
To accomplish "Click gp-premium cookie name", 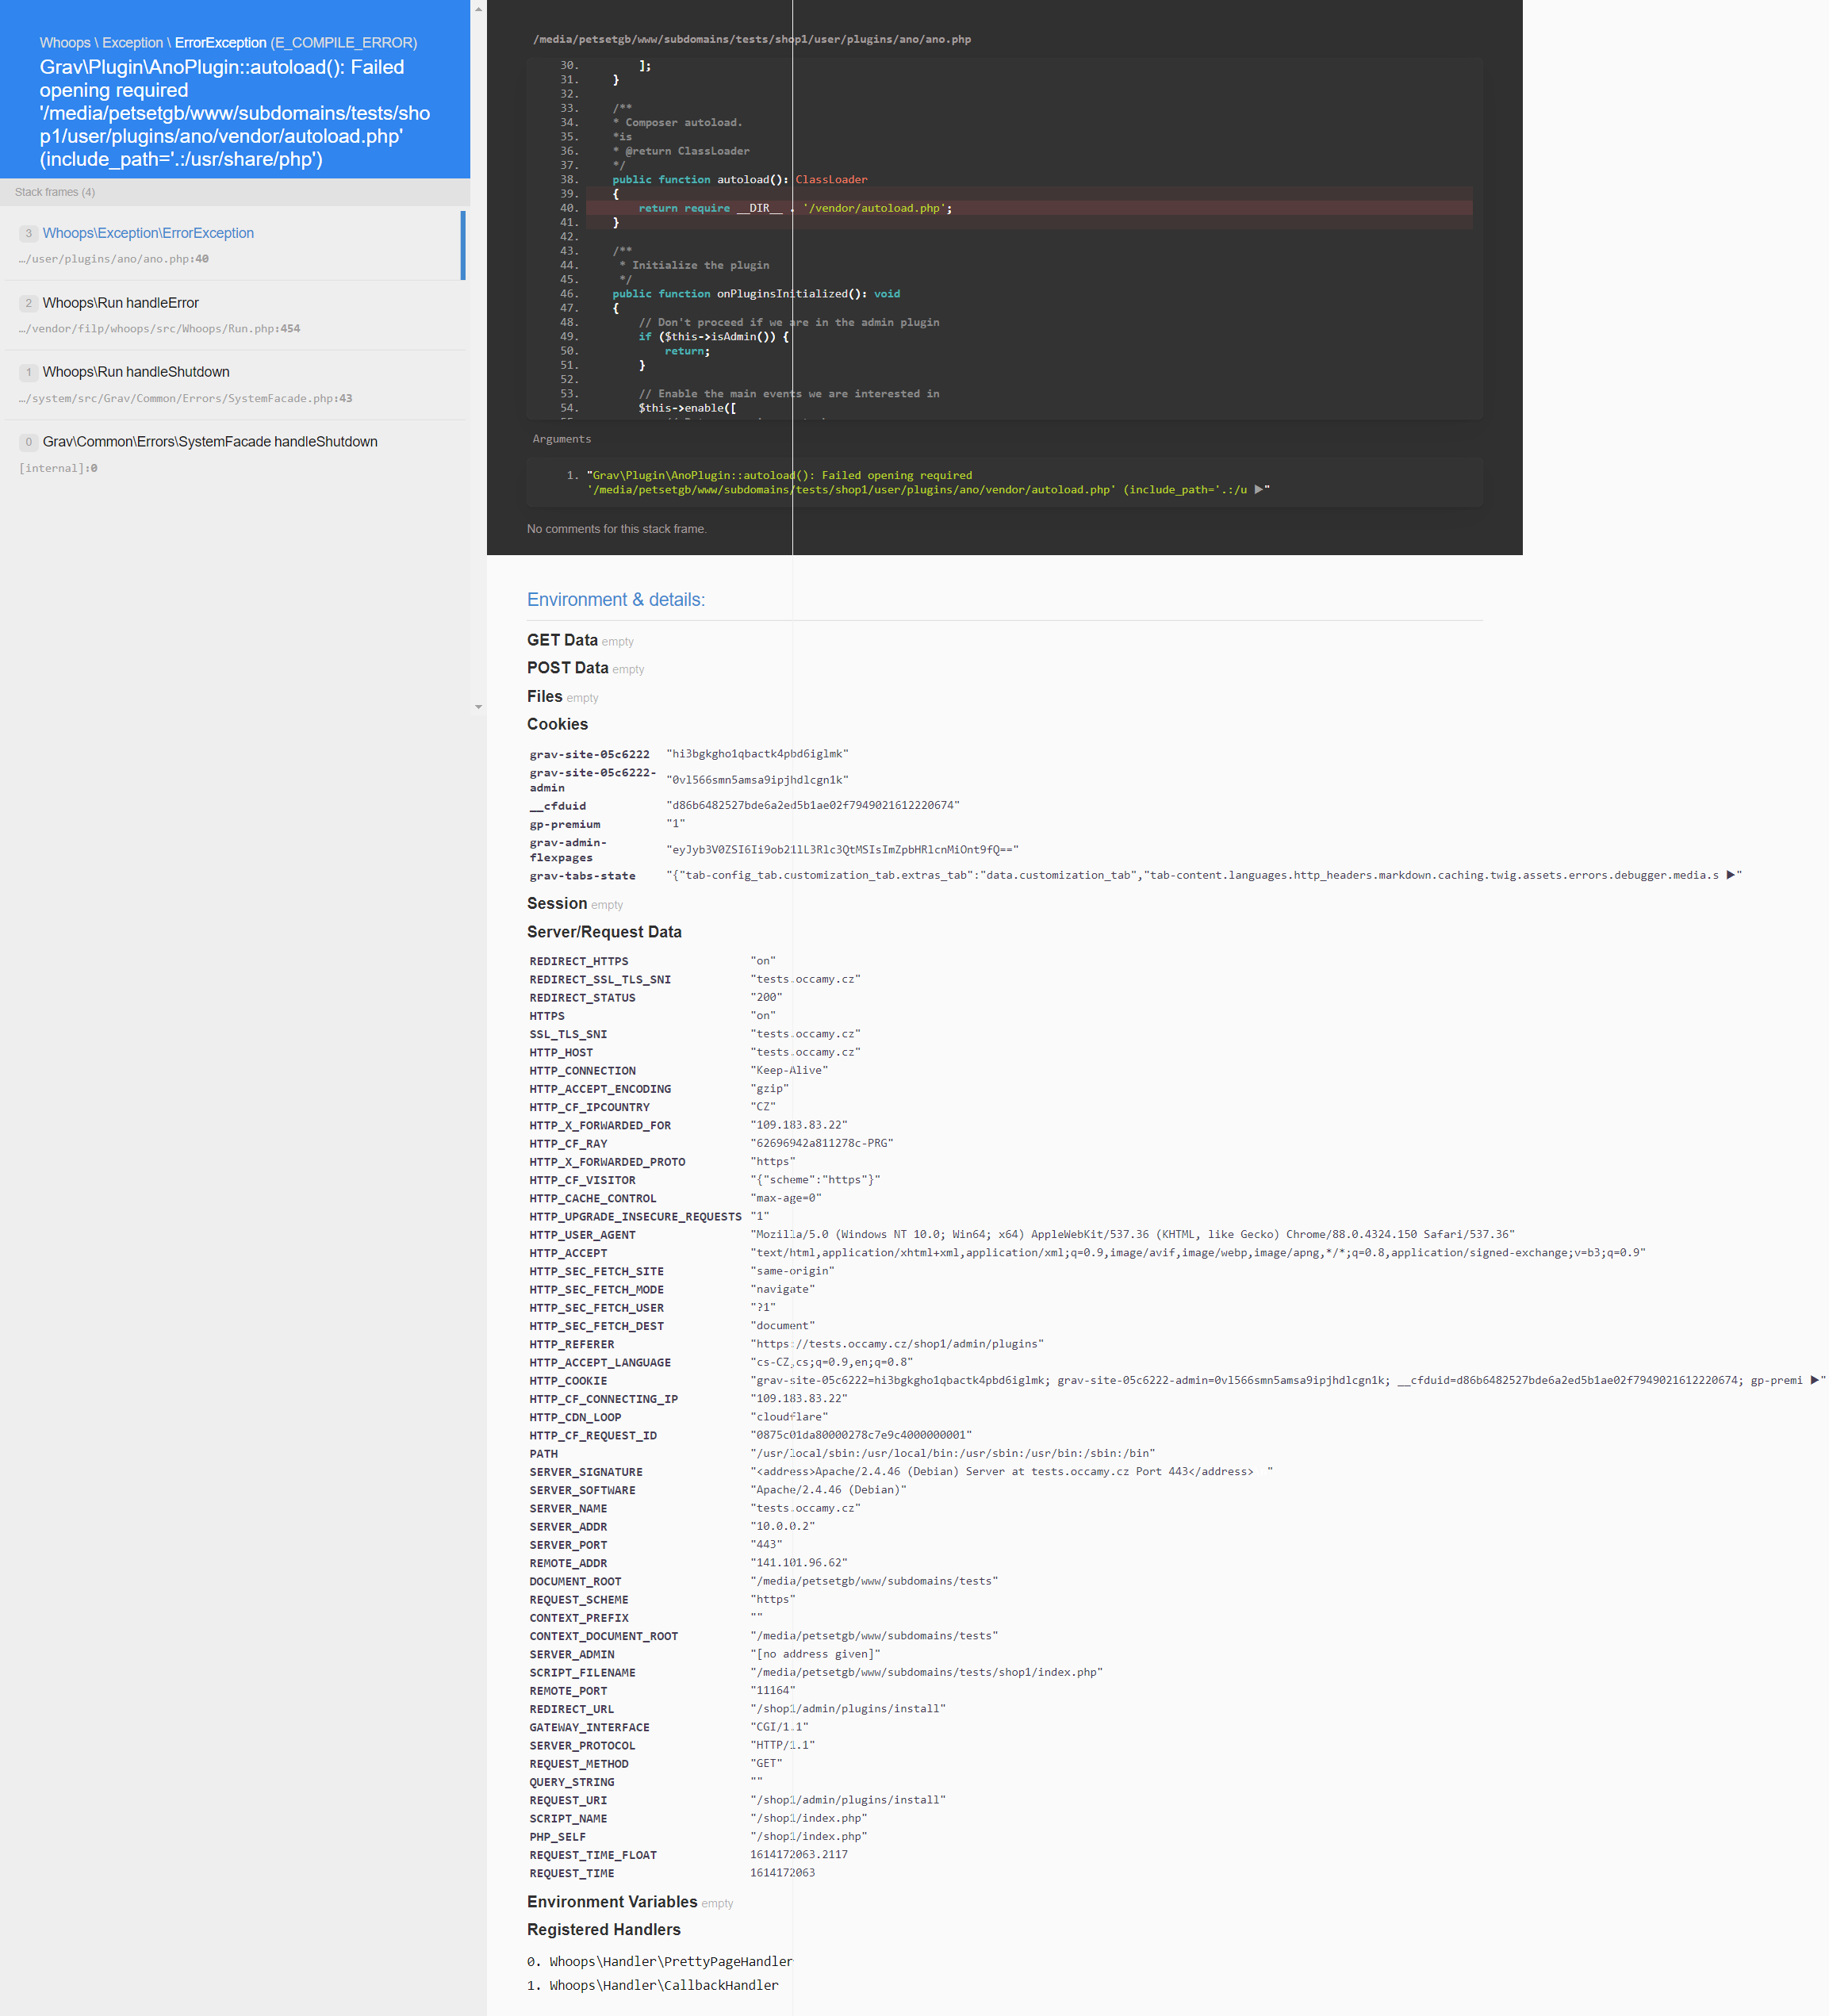I will pyautogui.click(x=565, y=824).
